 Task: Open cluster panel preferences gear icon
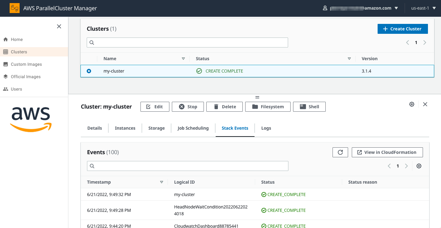(x=412, y=104)
